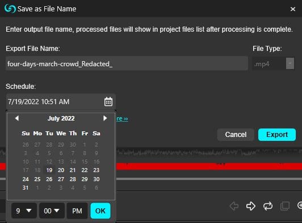Open the calendar picker icon
The image size is (302, 223).
108,102
